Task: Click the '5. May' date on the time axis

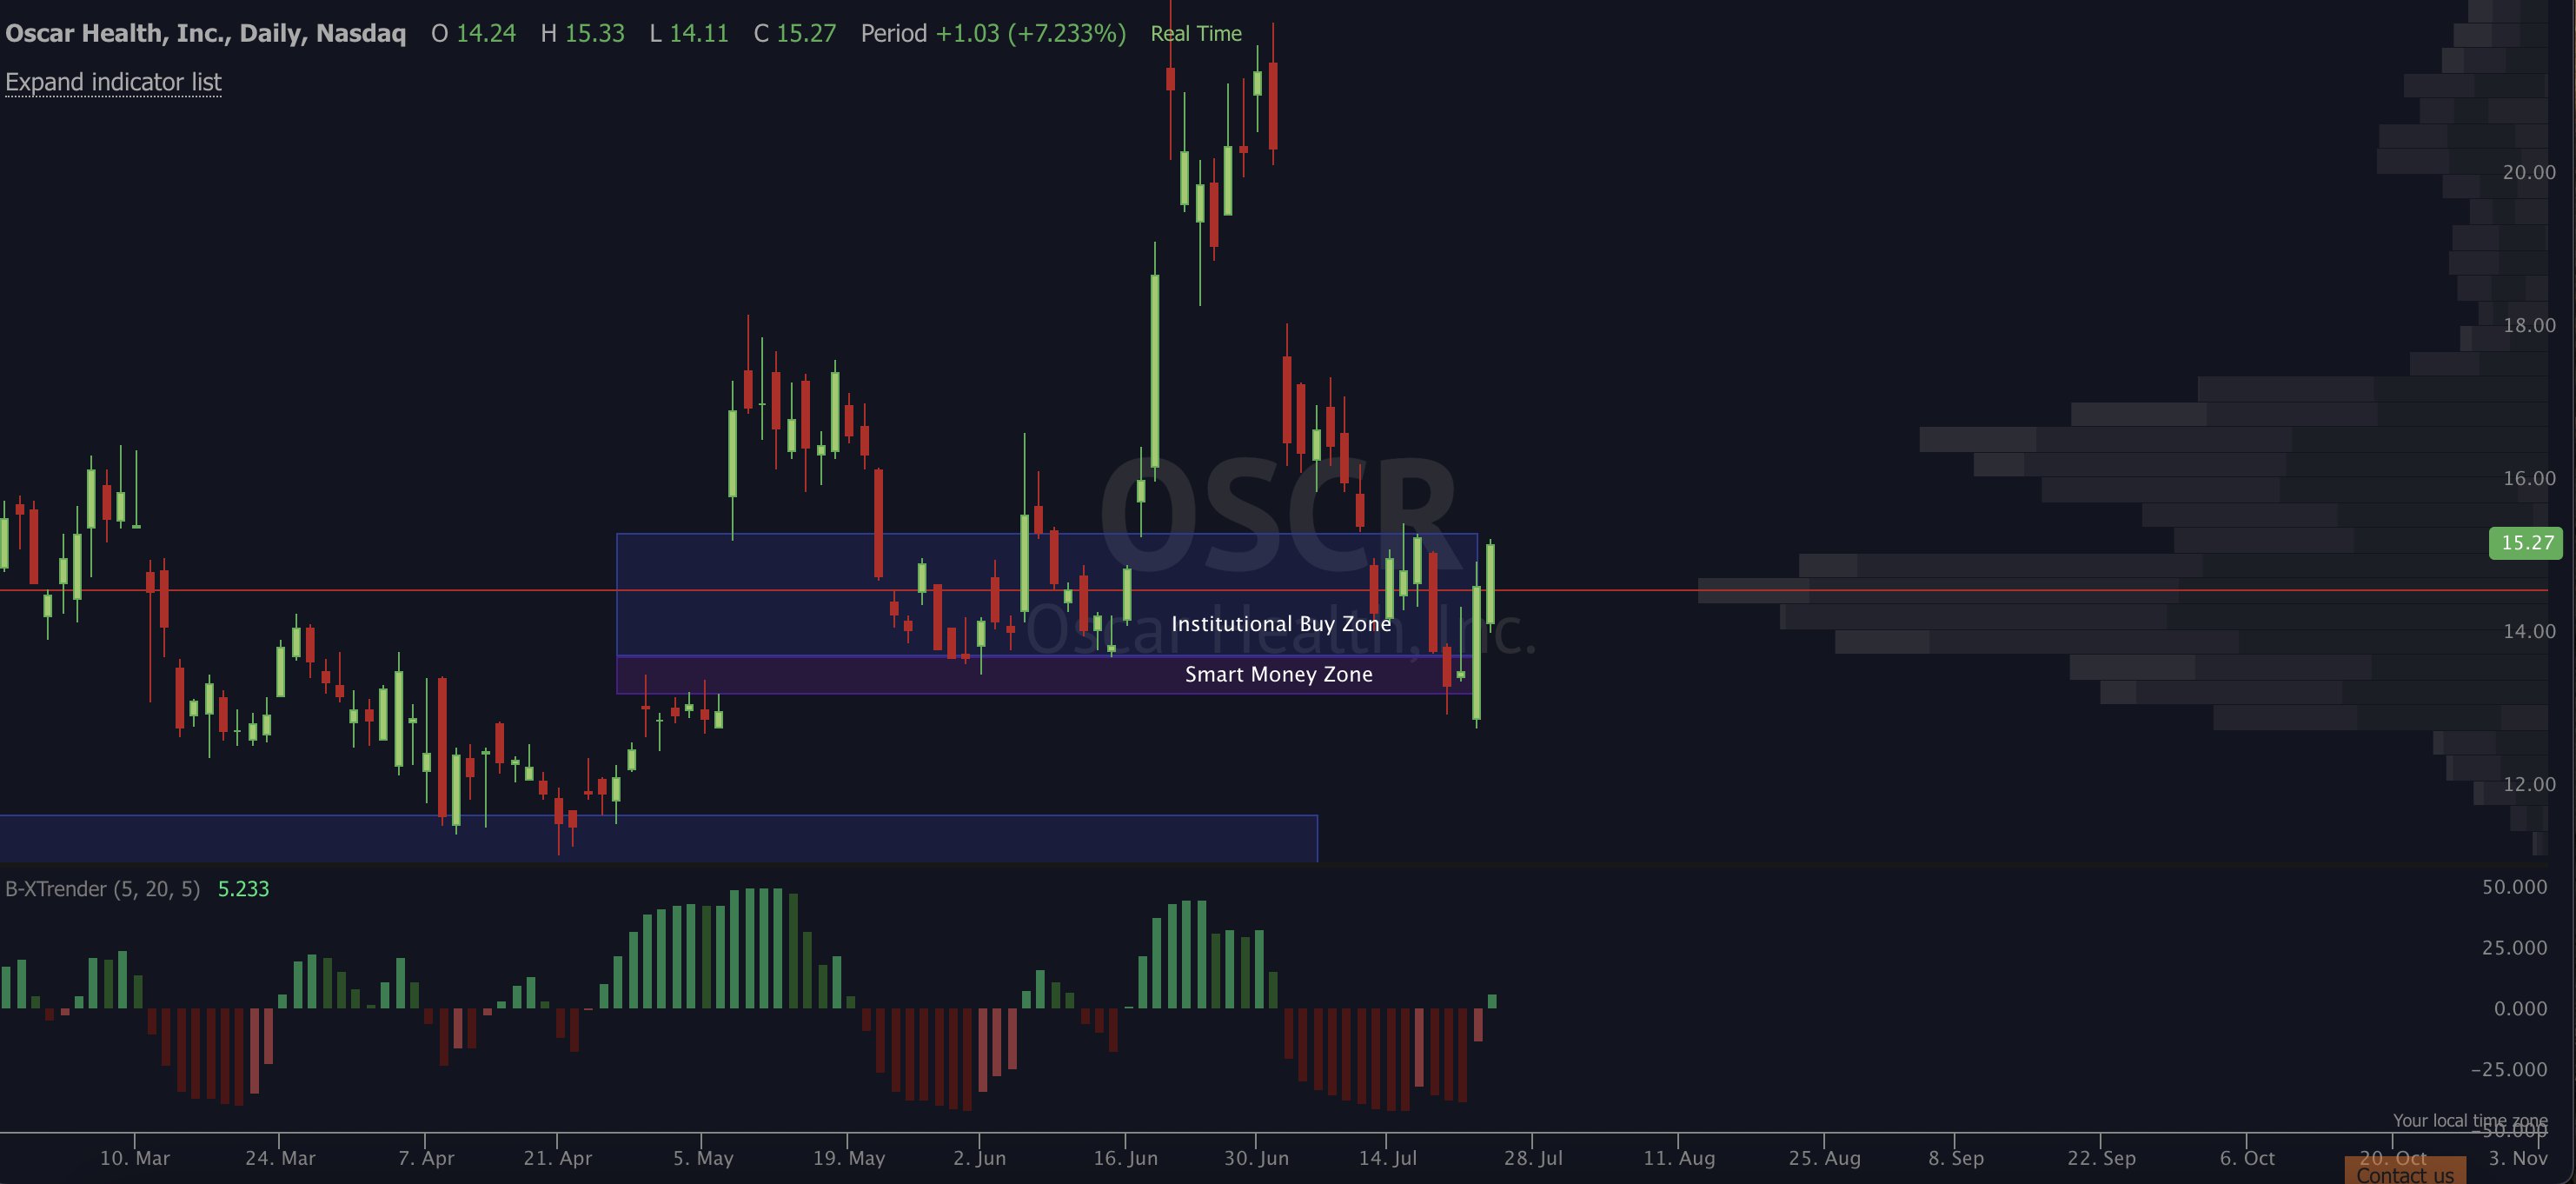Action: point(703,1158)
